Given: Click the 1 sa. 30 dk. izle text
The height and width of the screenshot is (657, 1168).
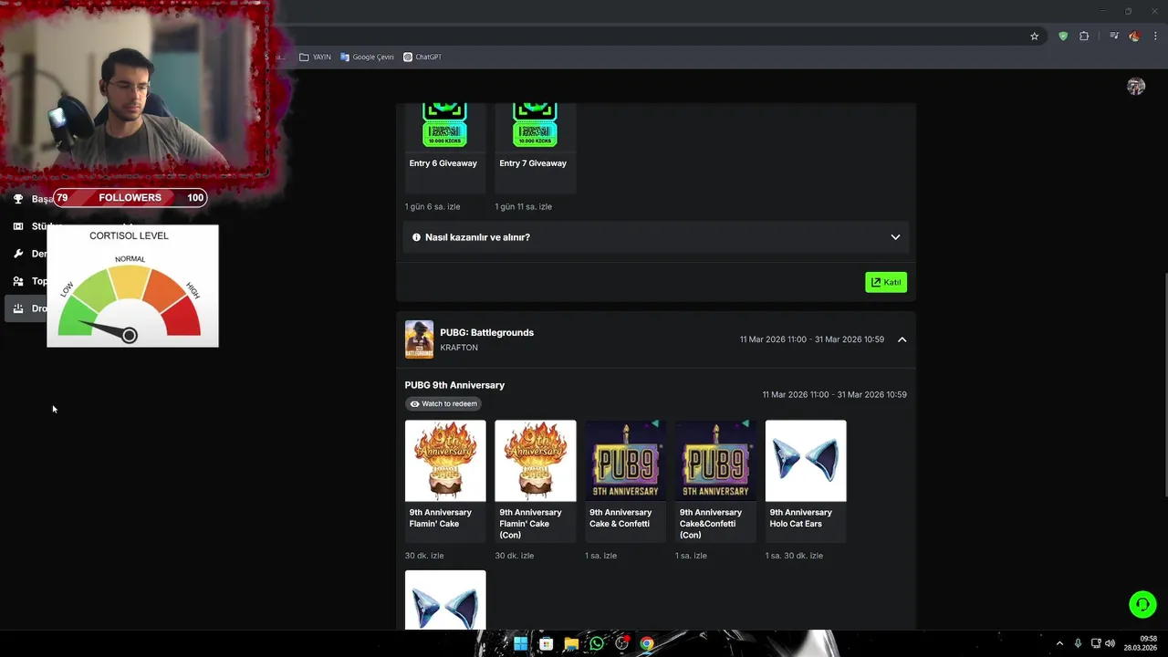Looking at the screenshot, I should coord(794,556).
